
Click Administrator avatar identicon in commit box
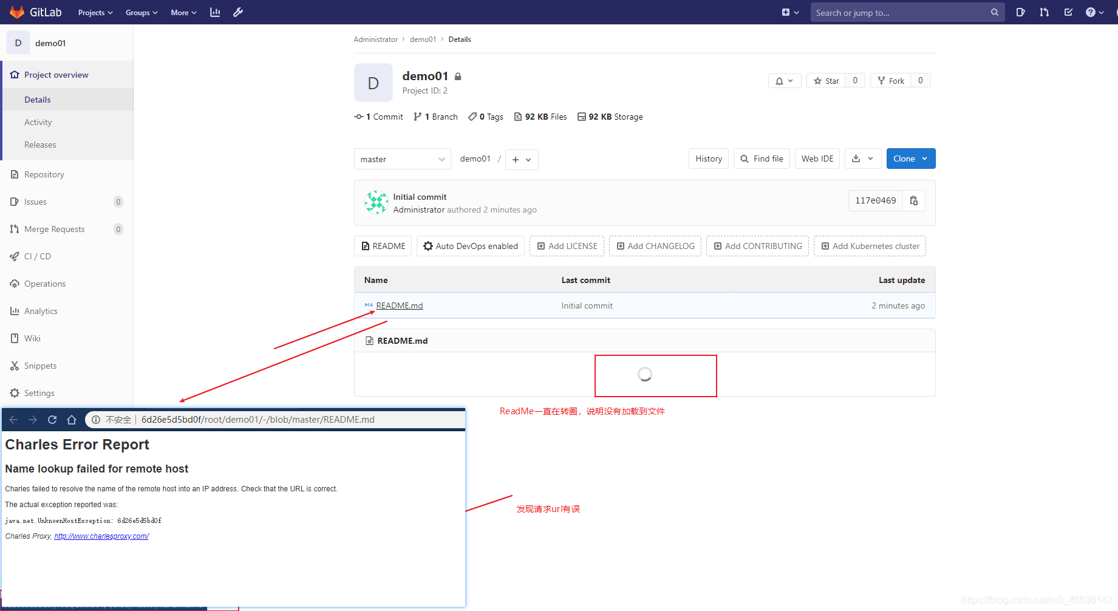click(x=377, y=202)
